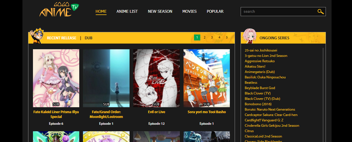This screenshot has width=352, height=142.
Task: Open Beyblade Burst God link
Action: tap(260, 88)
